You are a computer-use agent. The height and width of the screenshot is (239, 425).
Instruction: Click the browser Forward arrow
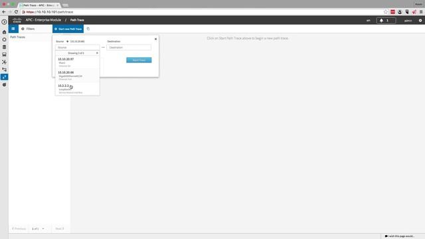10,12
